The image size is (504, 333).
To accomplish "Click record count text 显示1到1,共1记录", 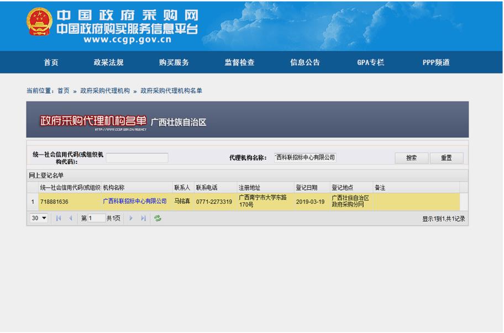I will (444, 219).
